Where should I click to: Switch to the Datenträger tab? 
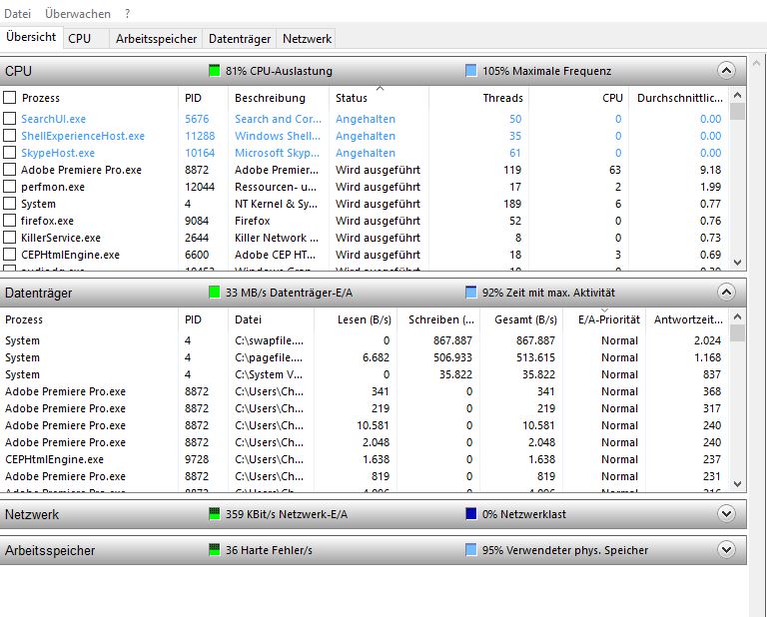240,39
